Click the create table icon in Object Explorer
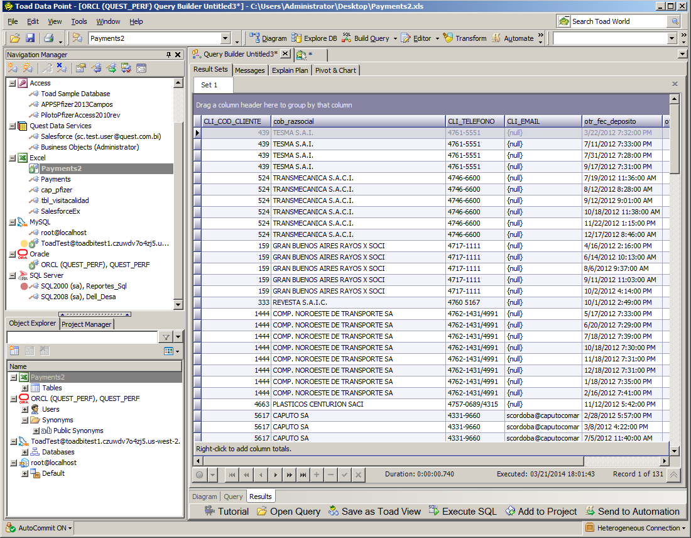 point(14,351)
